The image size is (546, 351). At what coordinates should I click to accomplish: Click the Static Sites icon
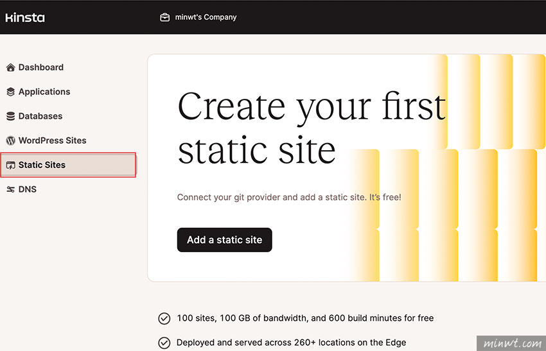11,165
